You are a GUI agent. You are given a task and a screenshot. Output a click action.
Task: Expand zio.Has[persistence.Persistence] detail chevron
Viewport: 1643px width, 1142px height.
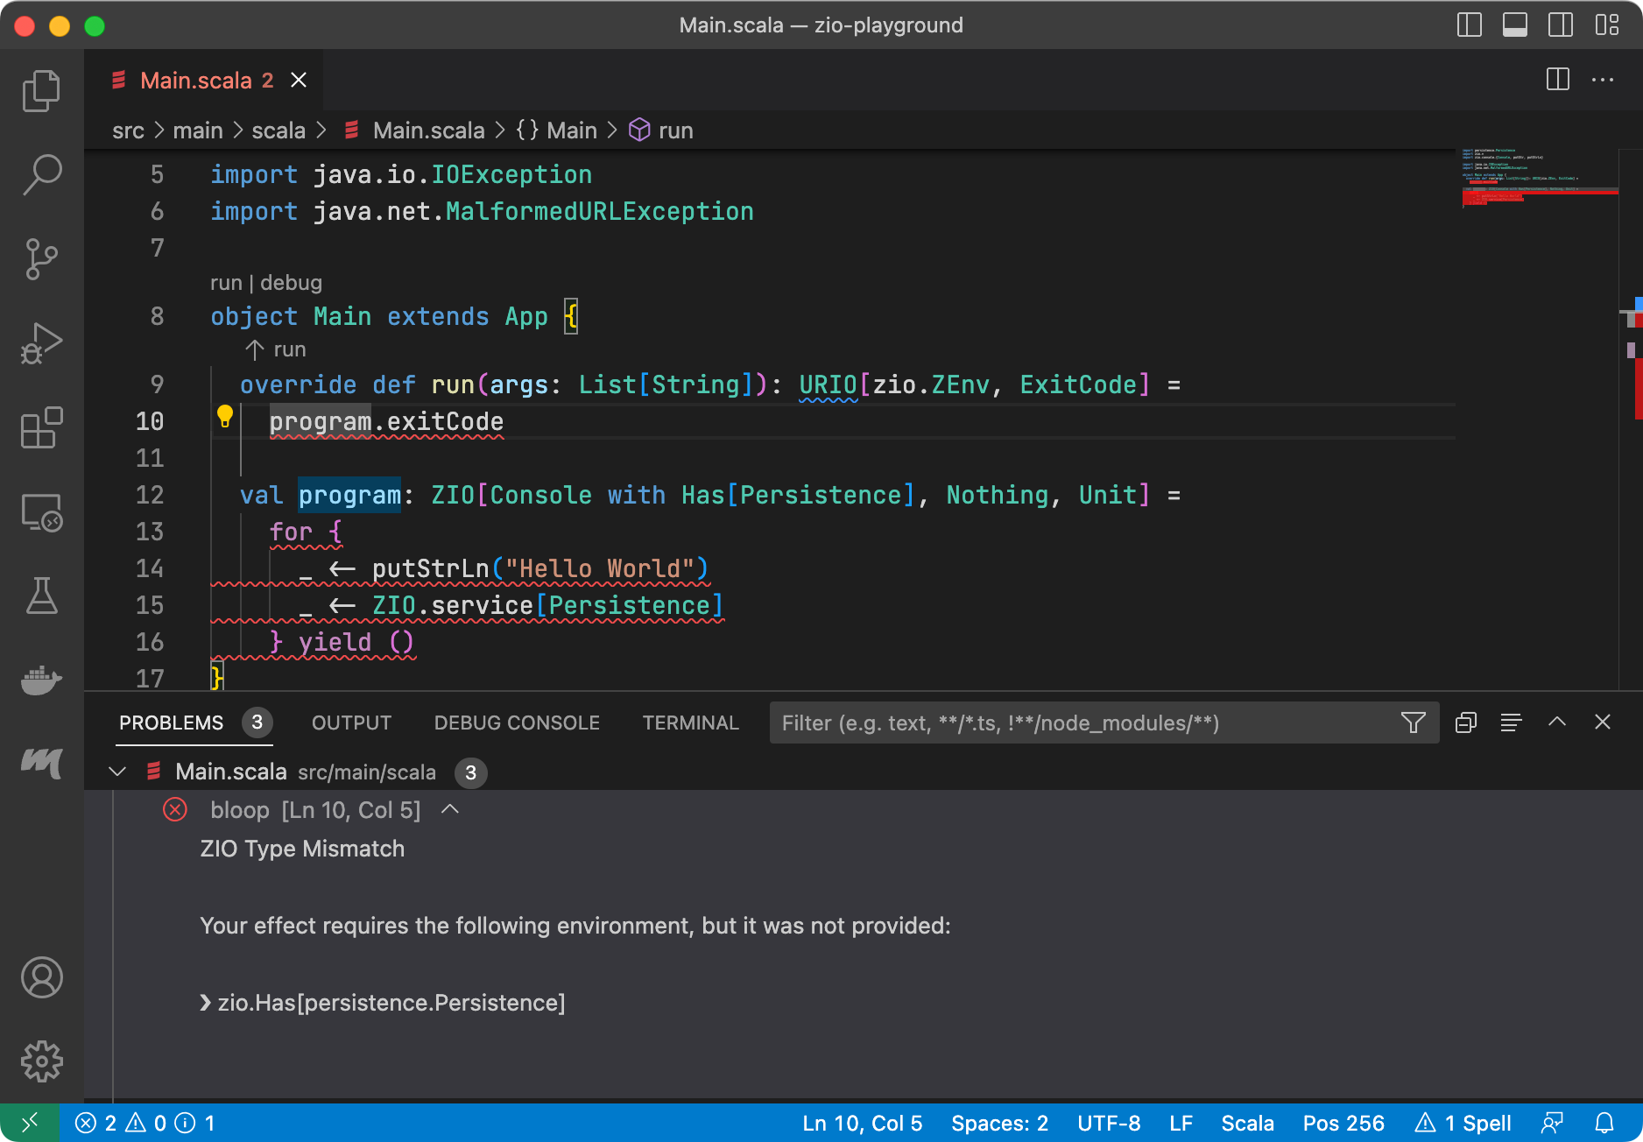(x=206, y=1003)
